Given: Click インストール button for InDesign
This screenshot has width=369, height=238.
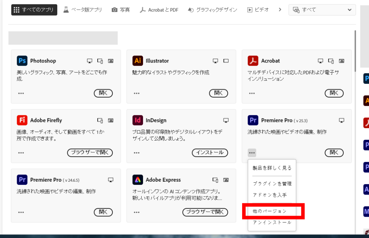Looking at the screenshot, I should (210, 153).
